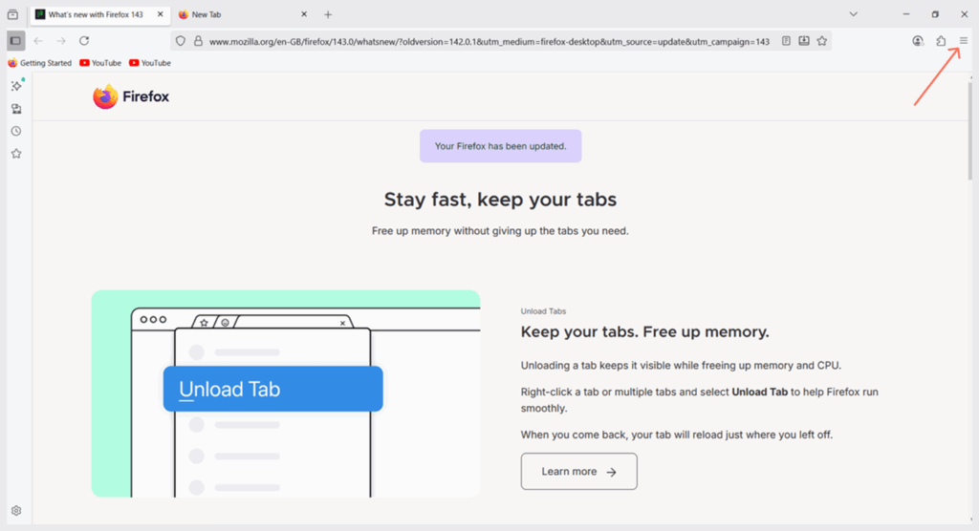Open the second YouTube bookmark
The width and height of the screenshot is (979, 531).
point(150,63)
